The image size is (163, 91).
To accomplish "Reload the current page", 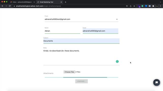I will tap(10, 6).
